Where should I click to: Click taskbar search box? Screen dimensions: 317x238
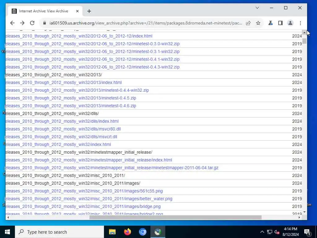click(59, 232)
